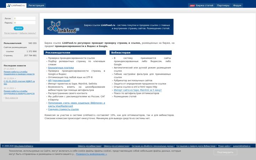Click the Пользователей count 583 355
Image resolution: width=256 pixels, height=160 pixels.
pyautogui.click(x=32, y=43)
